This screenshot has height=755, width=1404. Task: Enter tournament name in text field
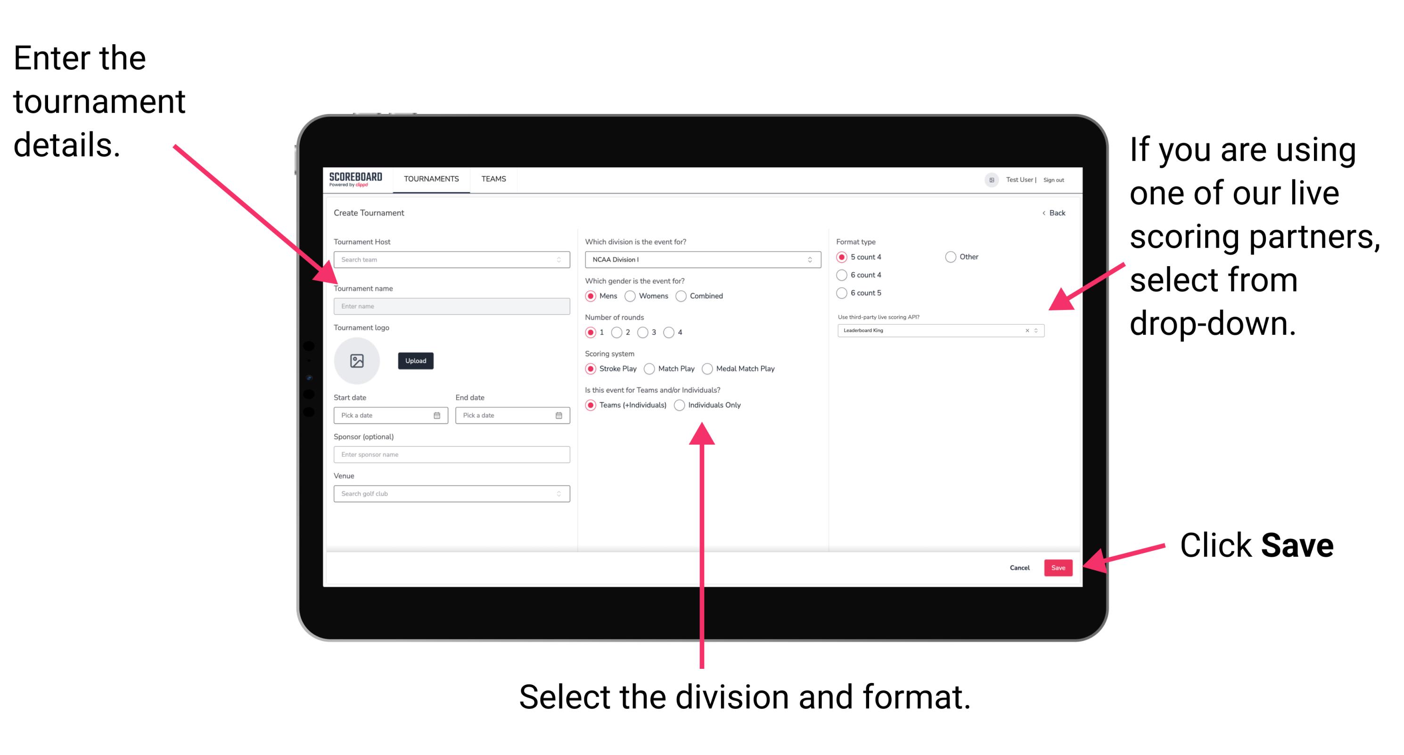450,305
